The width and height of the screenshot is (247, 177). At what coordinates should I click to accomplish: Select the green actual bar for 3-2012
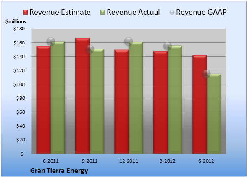coord(175,99)
